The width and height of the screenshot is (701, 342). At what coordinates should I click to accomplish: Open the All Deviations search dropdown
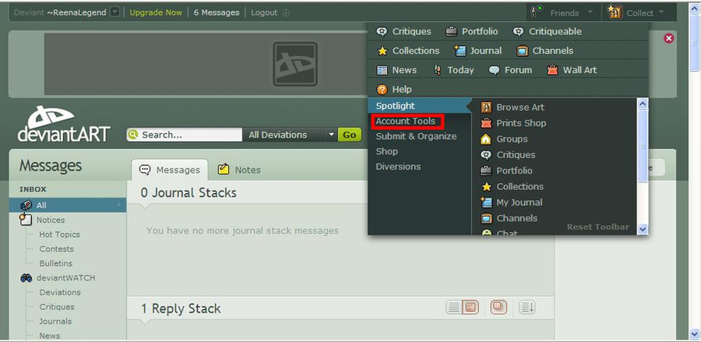(331, 135)
